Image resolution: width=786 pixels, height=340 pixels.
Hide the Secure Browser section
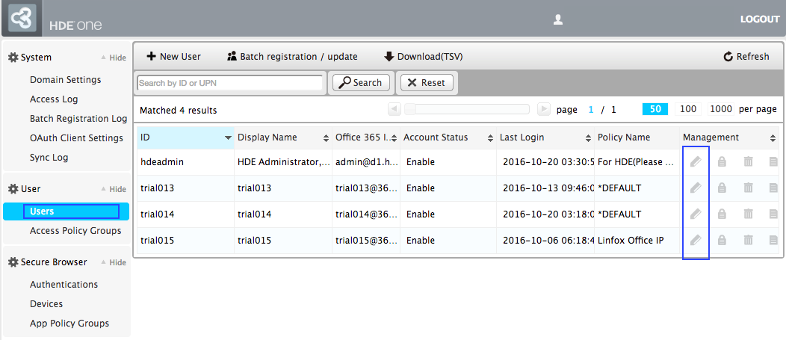(114, 262)
